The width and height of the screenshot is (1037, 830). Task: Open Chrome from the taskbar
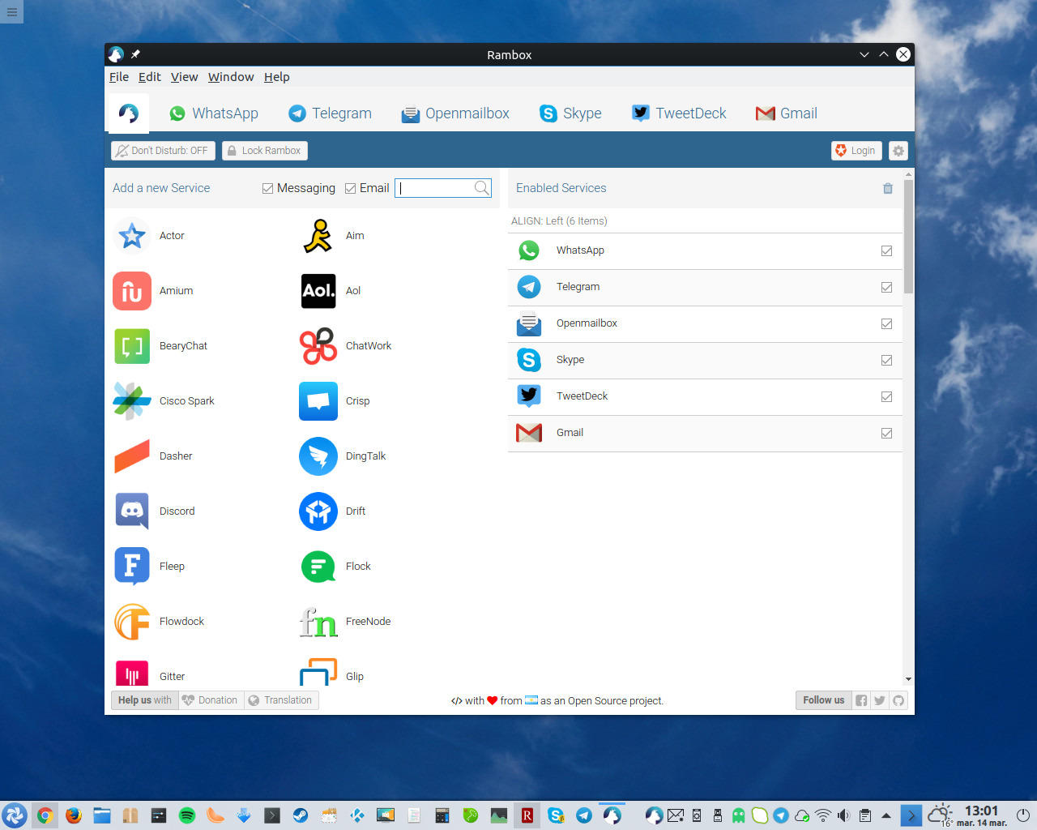click(45, 815)
